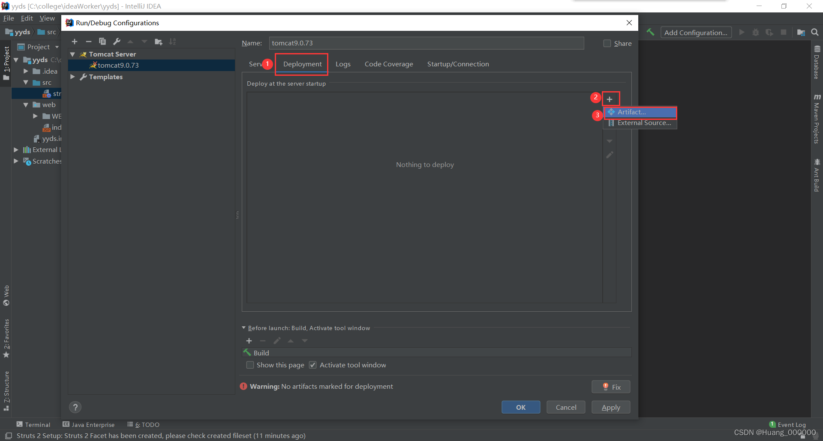
Task: Enable Show this page checkbox
Action: pyautogui.click(x=250, y=365)
